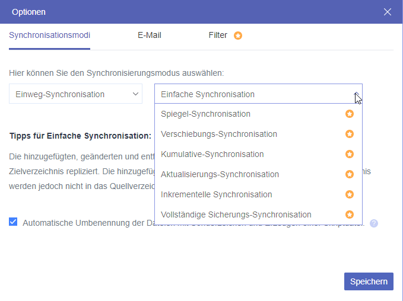Click premium star icon beside Inkrementelle Synchronisation

pos(350,194)
